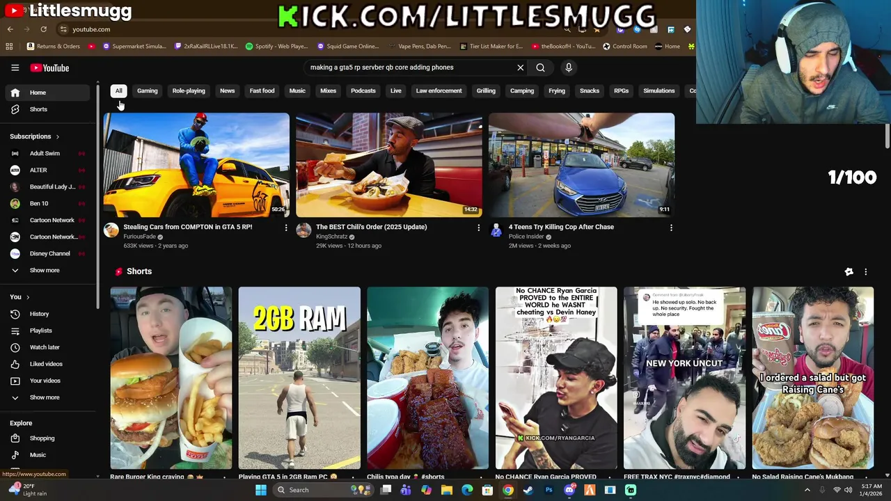Click into the YouTube search field
Image resolution: width=891 pixels, height=501 pixels.
411,67
